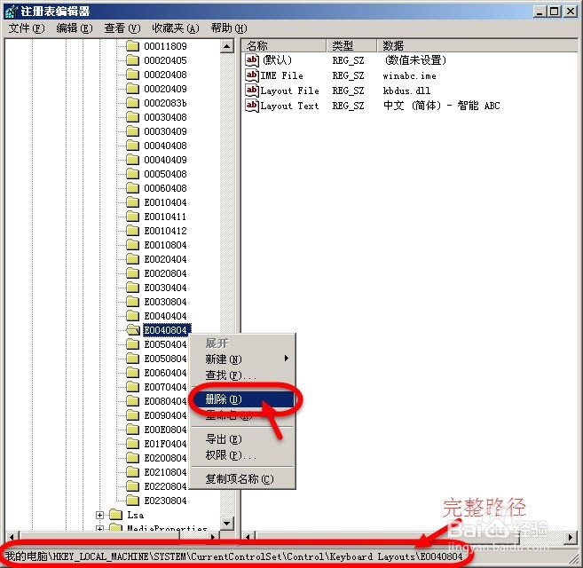Select the E0030804 key

(x=165, y=302)
